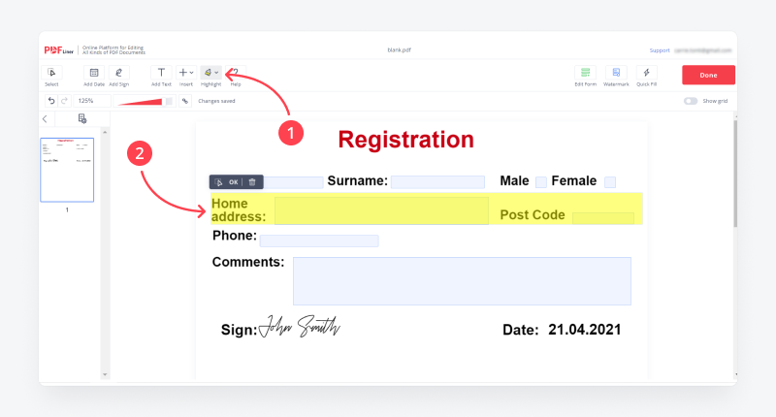Activate the Add Text tool
Image resolution: width=776 pixels, height=417 pixels.
[x=161, y=73]
